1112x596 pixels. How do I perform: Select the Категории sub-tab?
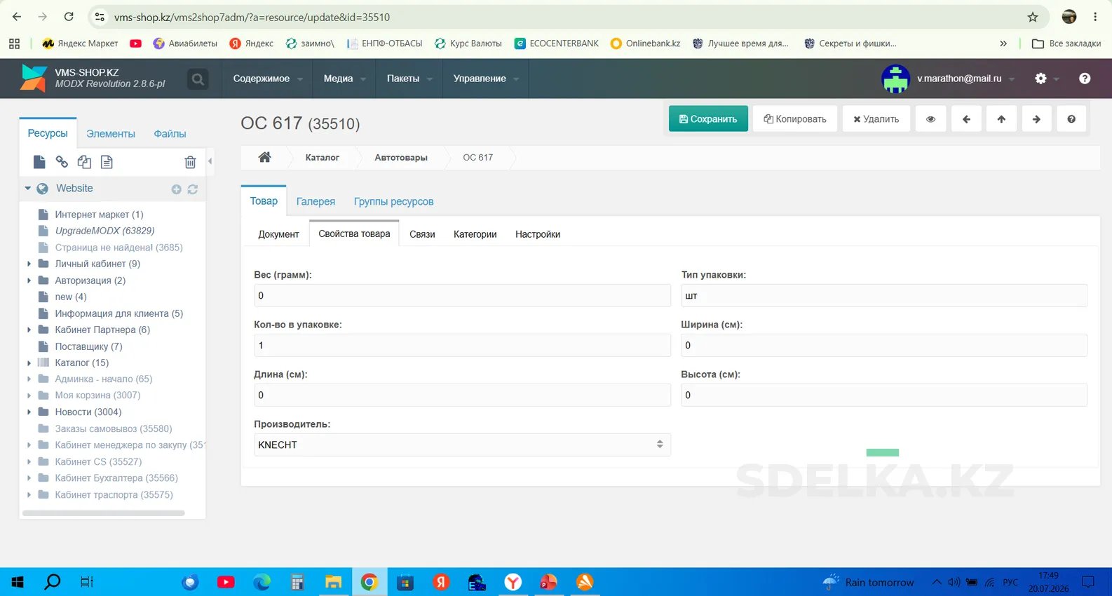pyautogui.click(x=475, y=234)
